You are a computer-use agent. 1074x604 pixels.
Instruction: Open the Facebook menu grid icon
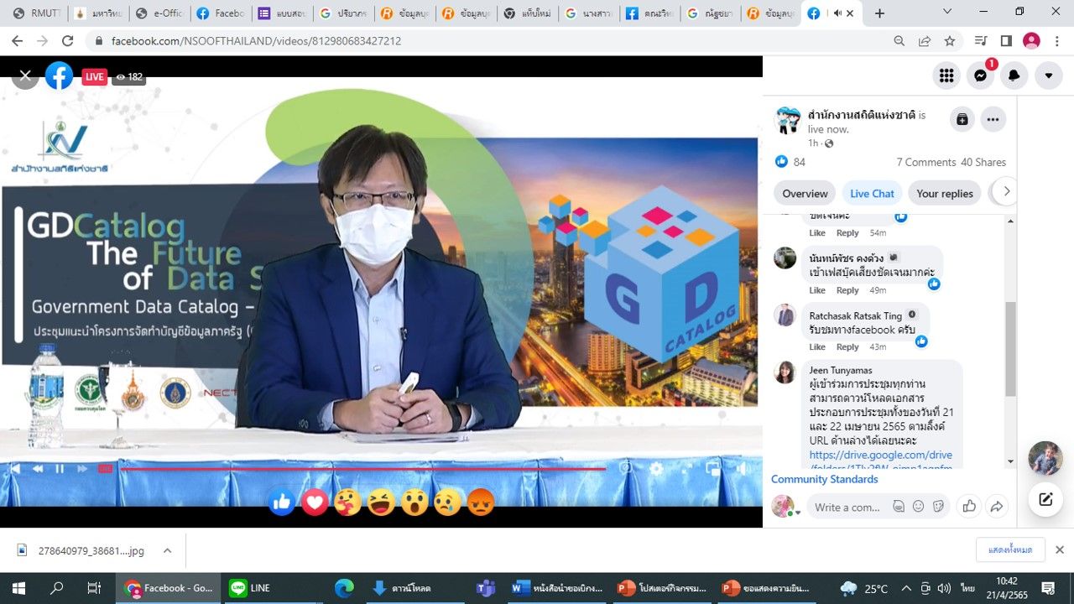tap(946, 75)
